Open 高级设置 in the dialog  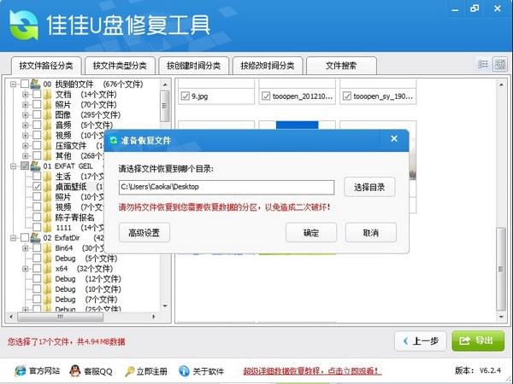point(144,232)
